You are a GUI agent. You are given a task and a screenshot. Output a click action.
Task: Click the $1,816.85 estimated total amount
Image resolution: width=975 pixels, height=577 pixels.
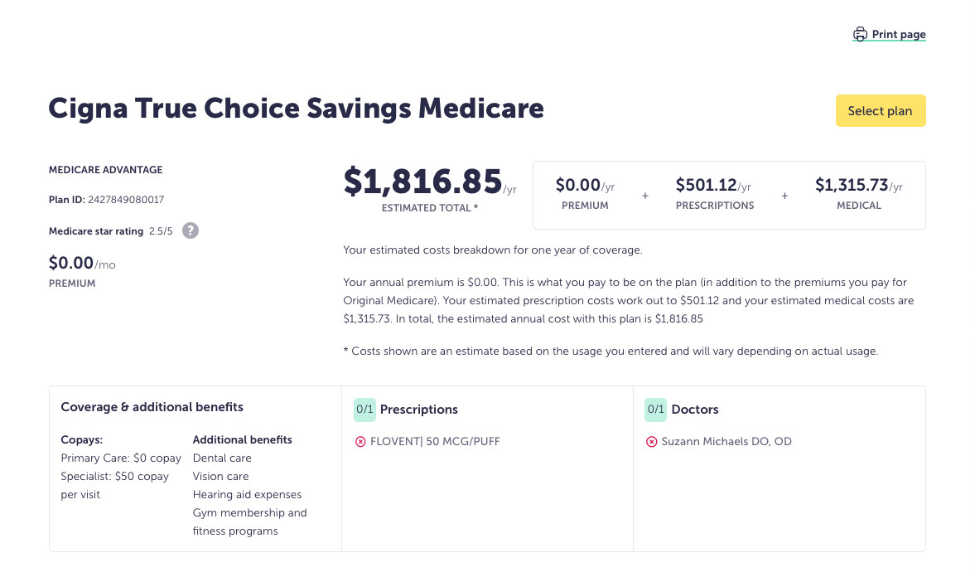tap(422, 181)
